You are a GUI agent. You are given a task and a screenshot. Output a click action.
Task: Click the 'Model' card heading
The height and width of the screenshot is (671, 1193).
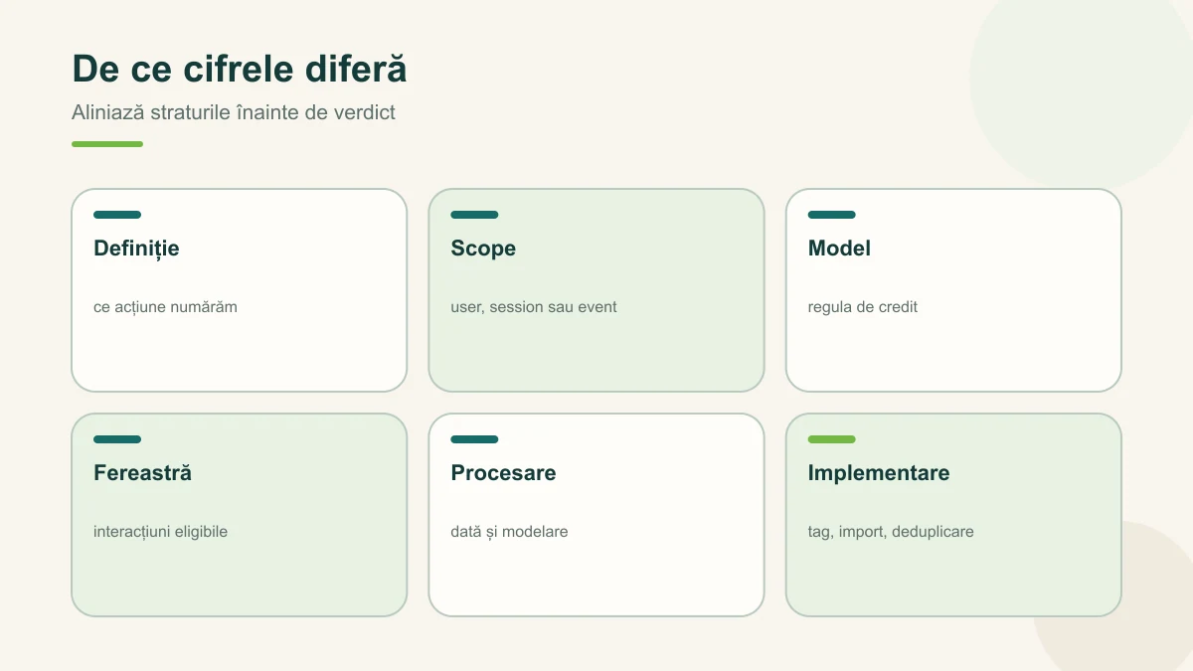(839, 249)
